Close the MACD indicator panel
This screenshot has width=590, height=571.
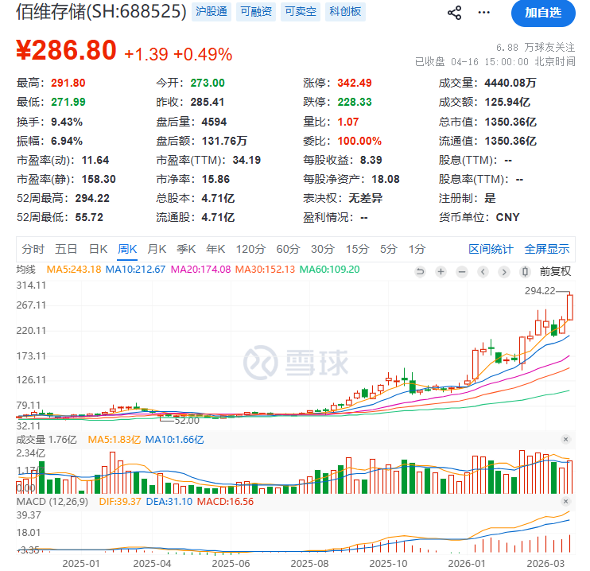pyautogui.click(x=565, y=501)
